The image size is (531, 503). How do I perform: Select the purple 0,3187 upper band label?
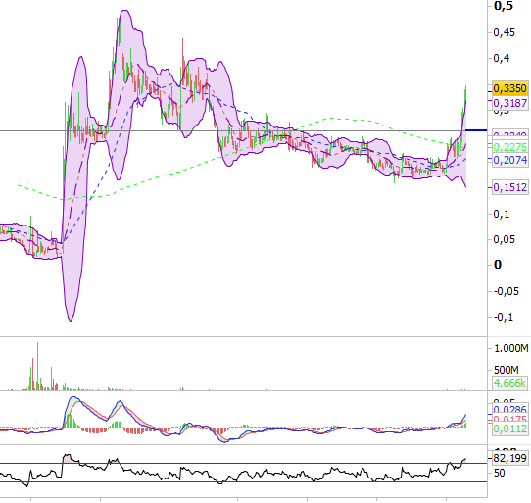click(x=510, y=103)
